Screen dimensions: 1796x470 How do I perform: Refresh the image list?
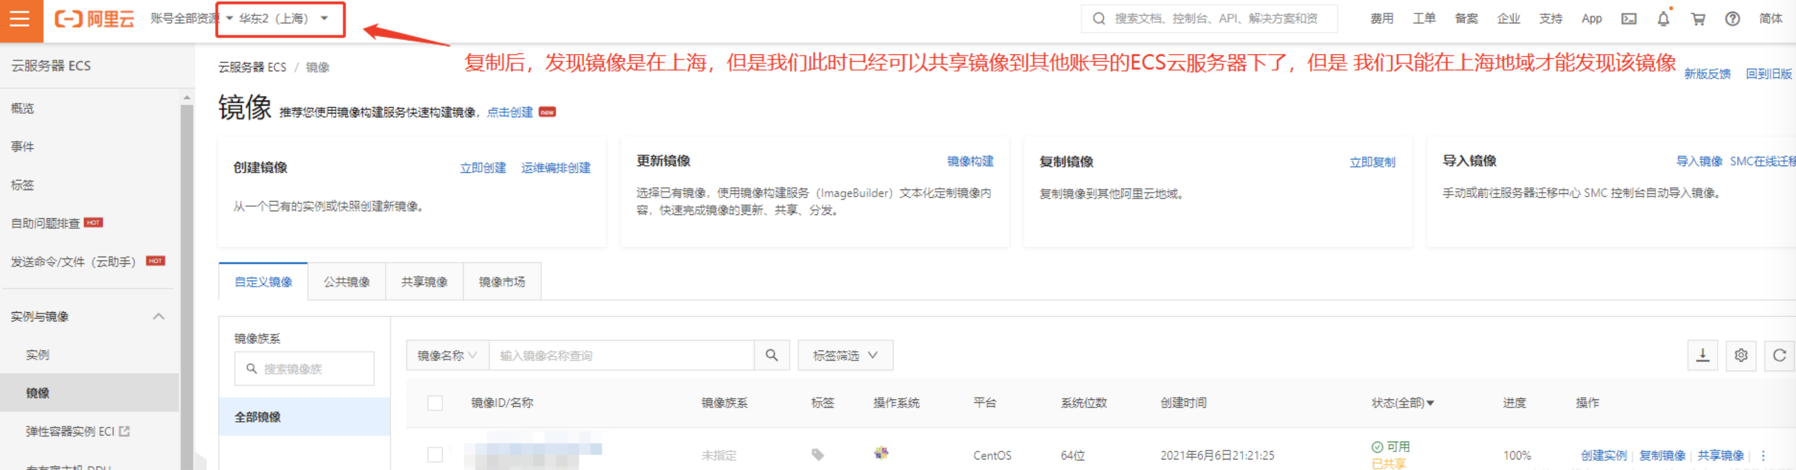[1779, 355]
